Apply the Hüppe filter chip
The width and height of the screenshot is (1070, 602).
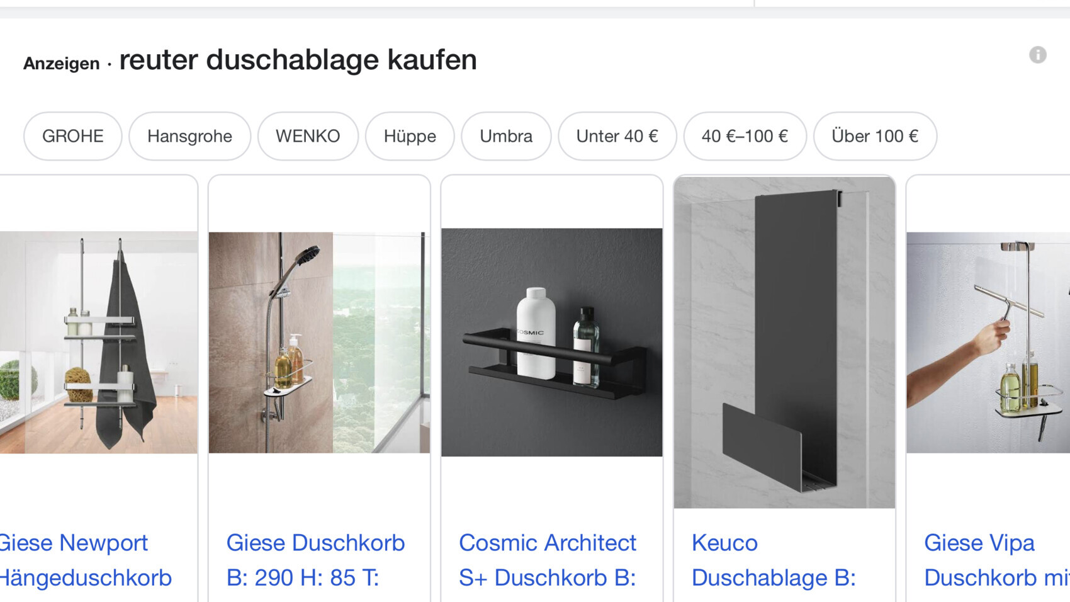click(410, 136)
